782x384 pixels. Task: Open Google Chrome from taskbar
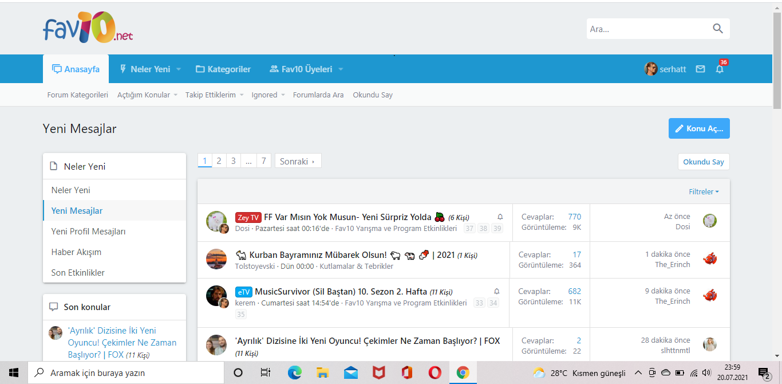463,373
